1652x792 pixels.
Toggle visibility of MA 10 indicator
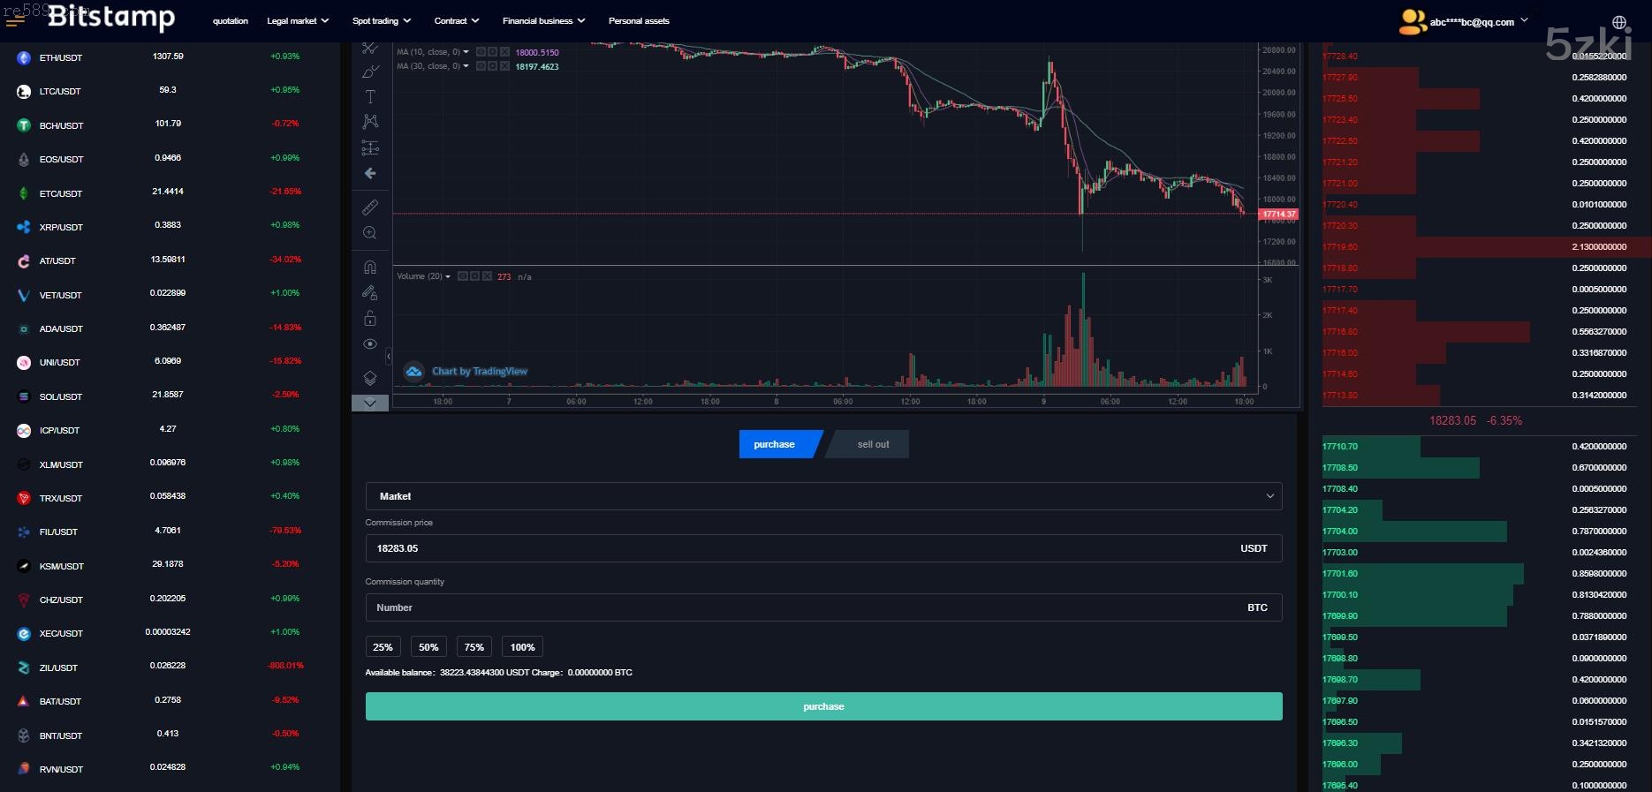(x=481, y=52)
